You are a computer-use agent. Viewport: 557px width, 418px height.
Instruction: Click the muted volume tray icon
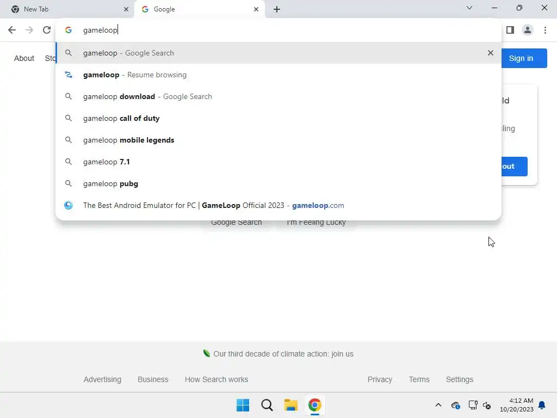pos(487,405)
